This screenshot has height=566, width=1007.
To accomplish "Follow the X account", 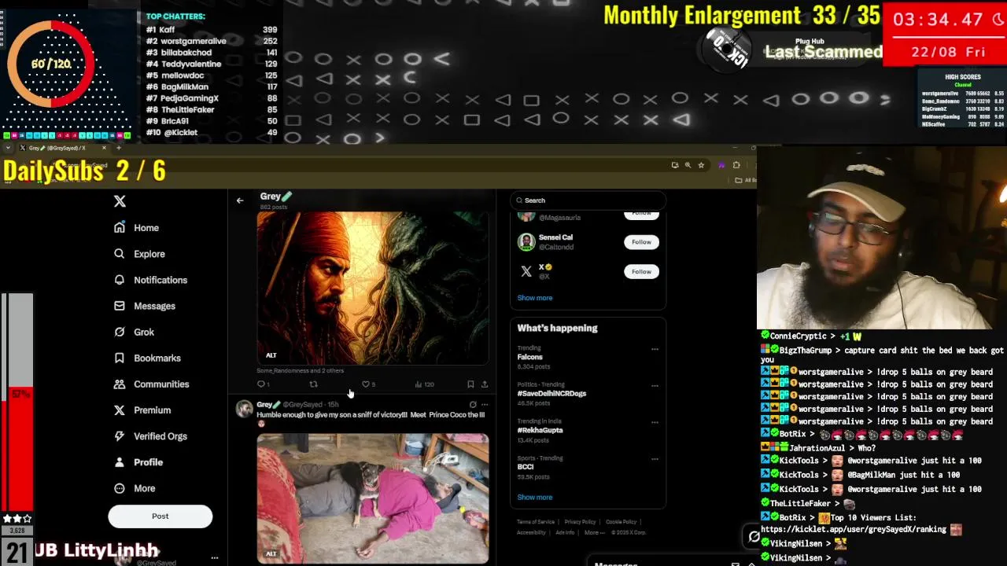I will (x=641, y=272).
